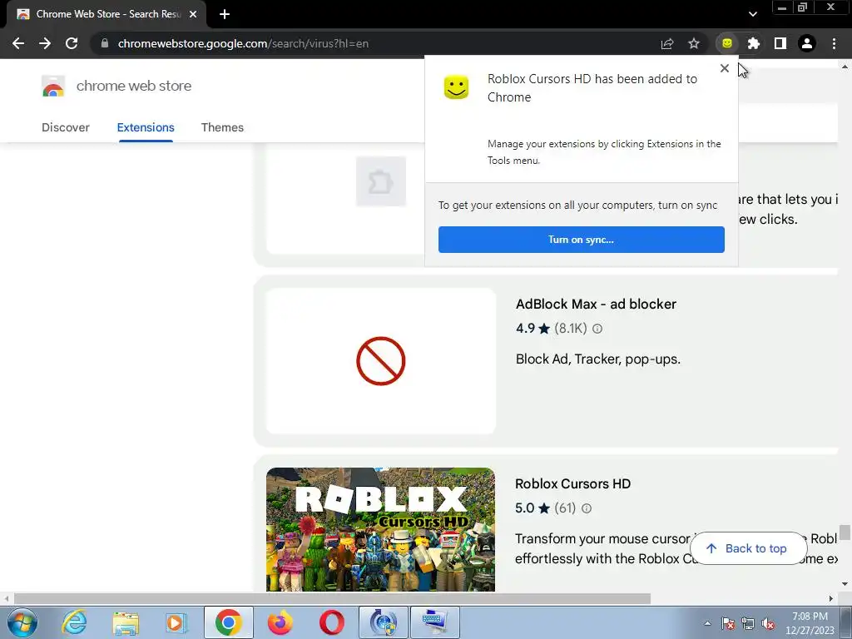This screenshot has width=852, height=639.
Task: Dismiss the extension added popup
Action: click(x=725, y=68)
